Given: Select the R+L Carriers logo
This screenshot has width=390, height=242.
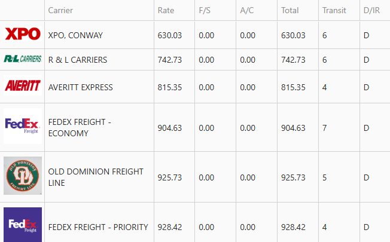Looking at the screenshot, I should click(23, 59).
